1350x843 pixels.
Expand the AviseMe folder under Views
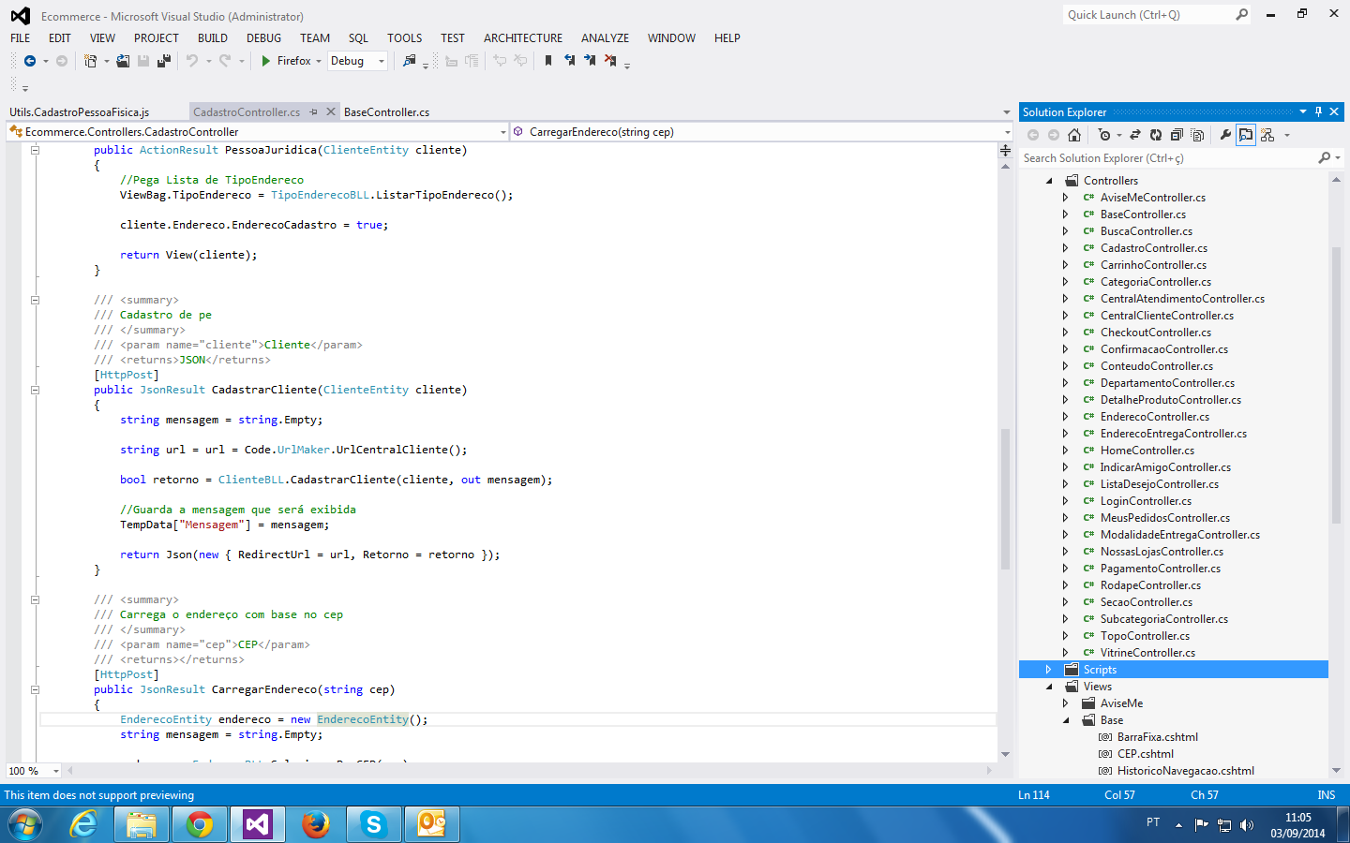1066,703
